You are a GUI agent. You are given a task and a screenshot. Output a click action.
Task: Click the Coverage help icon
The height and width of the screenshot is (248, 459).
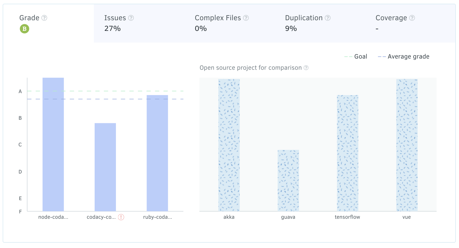coord(412,18)
